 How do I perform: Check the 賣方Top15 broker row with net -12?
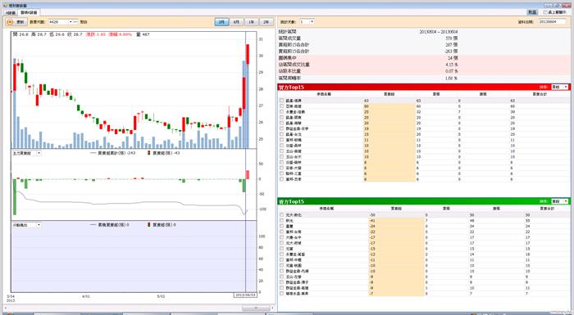pos(281,254)
